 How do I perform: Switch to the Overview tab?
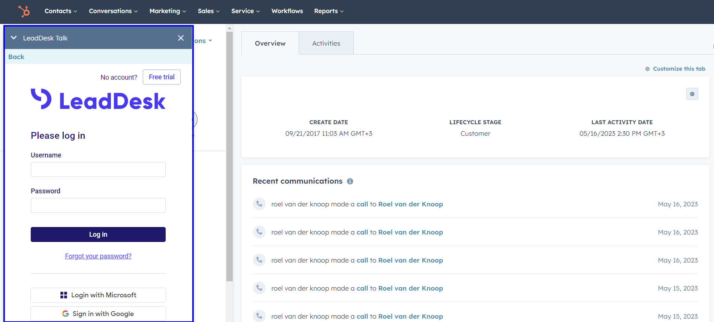point(270,43)
